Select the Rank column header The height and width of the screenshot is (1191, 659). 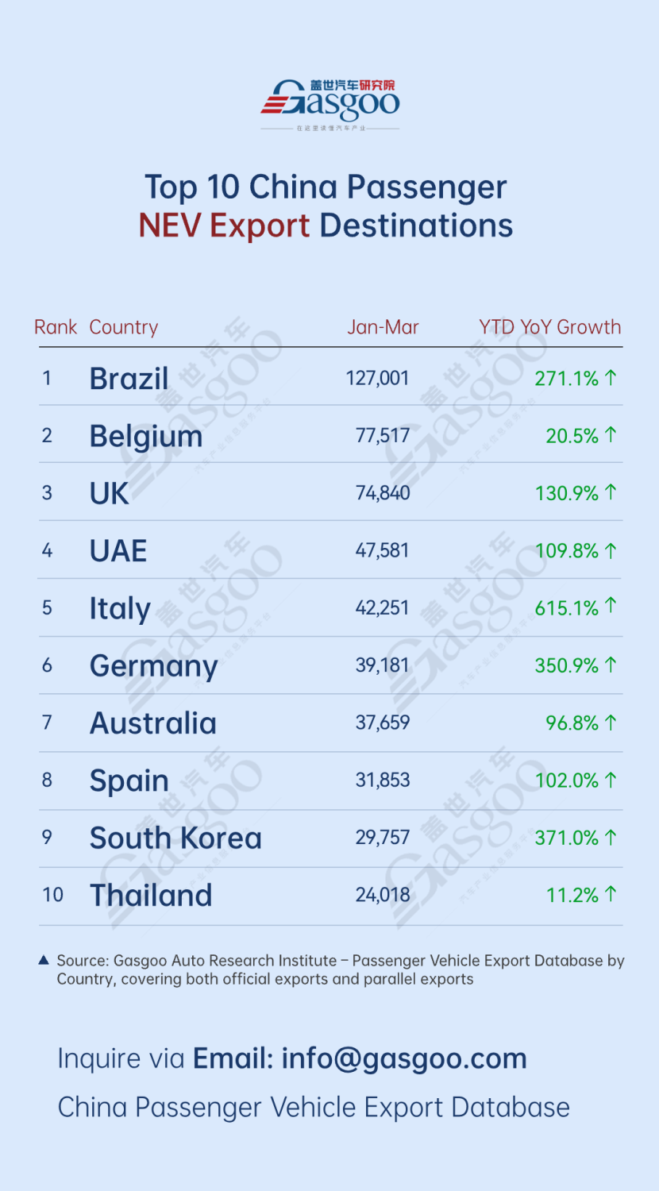56,327
